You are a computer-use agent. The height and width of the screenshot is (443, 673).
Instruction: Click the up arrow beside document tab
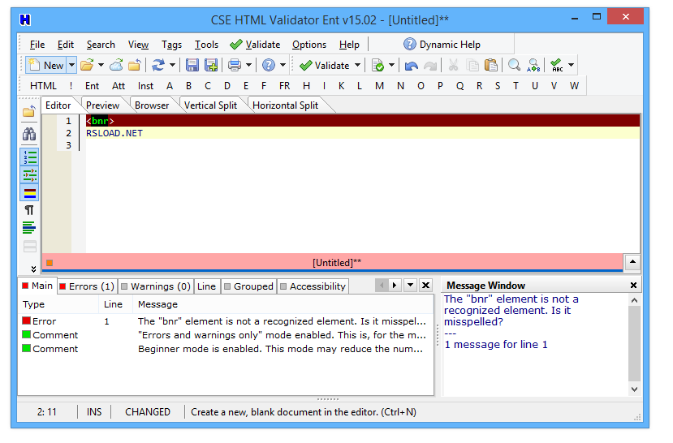[x=632, y=261]
